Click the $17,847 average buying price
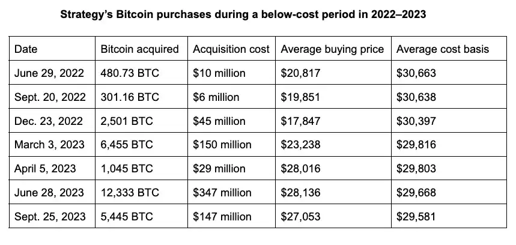Screen dimensions: 516x245 [301, 121]
